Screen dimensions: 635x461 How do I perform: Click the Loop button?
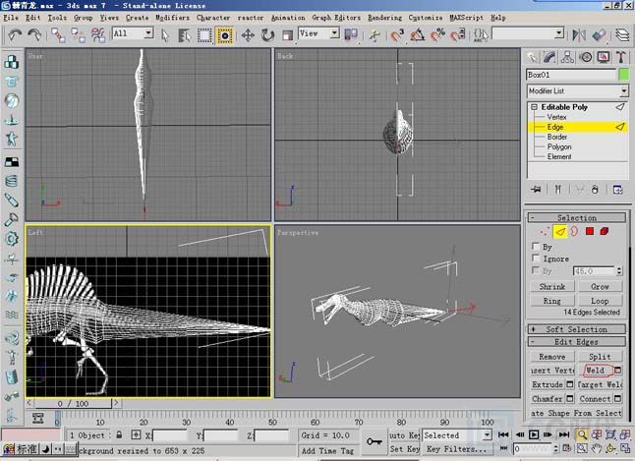[600, 301]
